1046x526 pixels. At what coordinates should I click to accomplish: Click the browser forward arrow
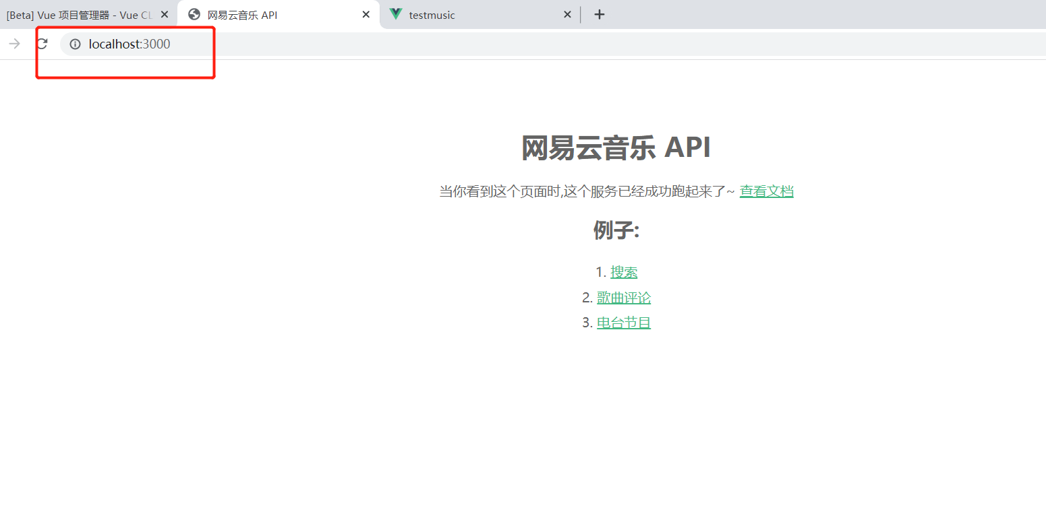tap(14, 44)
